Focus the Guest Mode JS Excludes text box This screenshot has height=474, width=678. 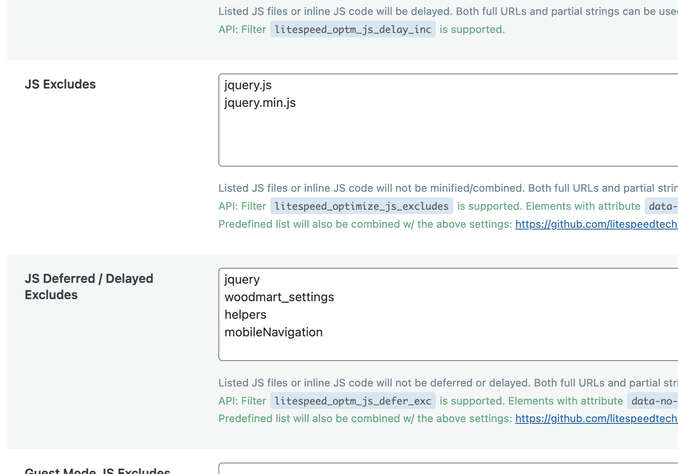(448, 469)
